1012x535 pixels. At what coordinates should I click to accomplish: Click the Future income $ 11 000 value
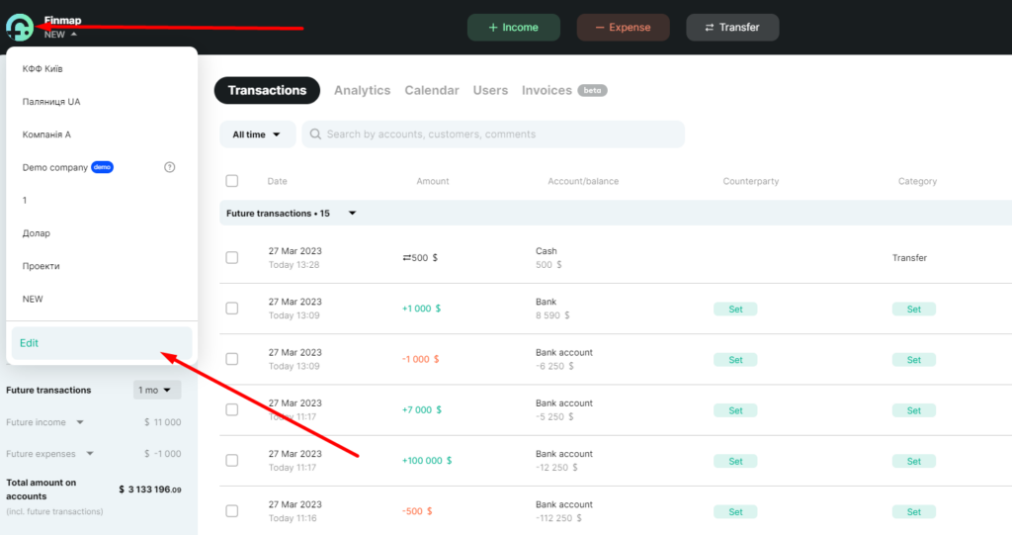point(163,422)
